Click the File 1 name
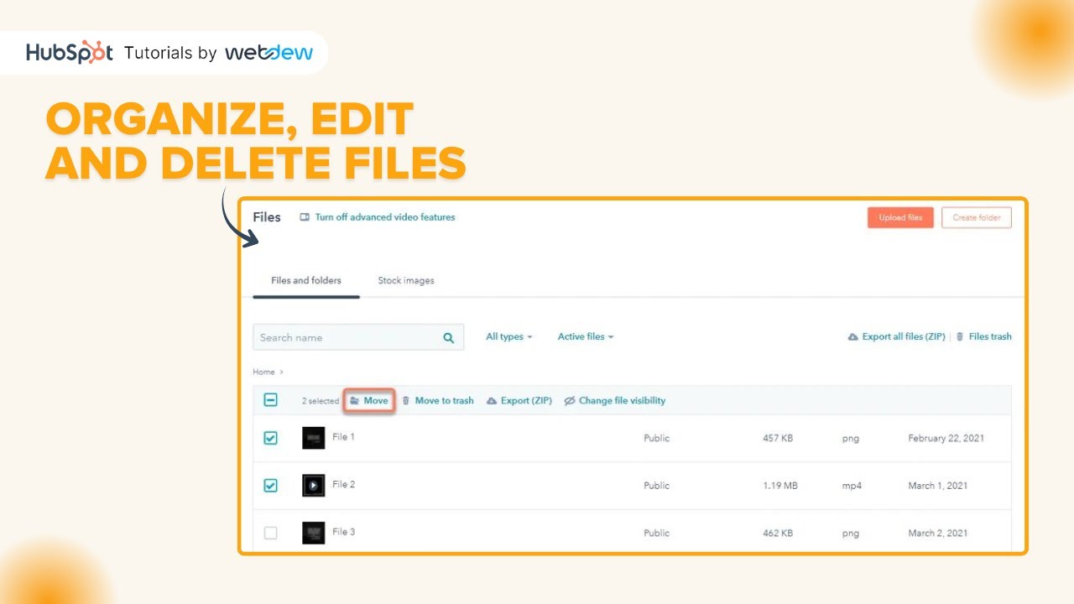The image size is (1074, 604). 343,437
